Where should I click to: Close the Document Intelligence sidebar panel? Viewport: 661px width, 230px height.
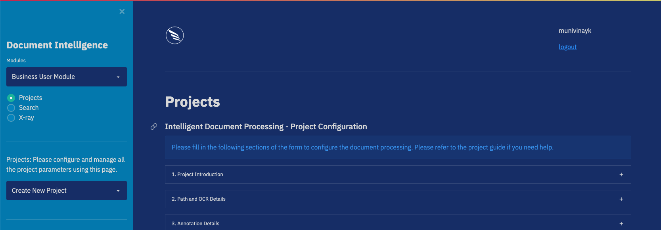122,11
